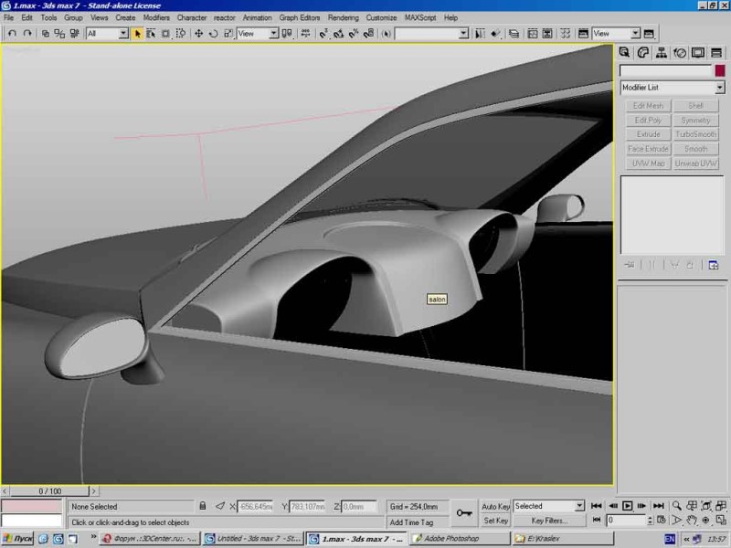Click the Quick Render icon
The width and height of the screenshot is (731, 548).
(649, 34)
